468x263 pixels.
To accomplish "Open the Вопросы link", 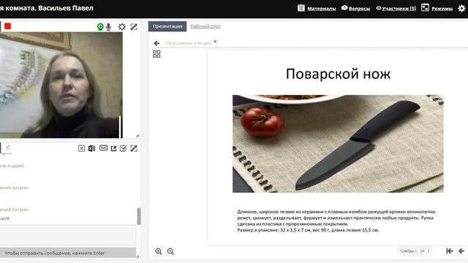I will [359, 8].
